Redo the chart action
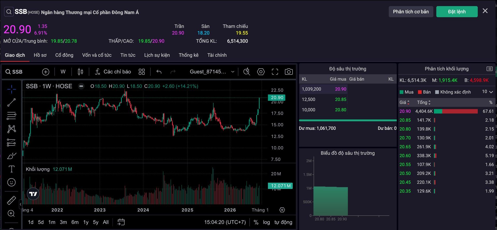497x230 pixels. [x=173, y=72]
